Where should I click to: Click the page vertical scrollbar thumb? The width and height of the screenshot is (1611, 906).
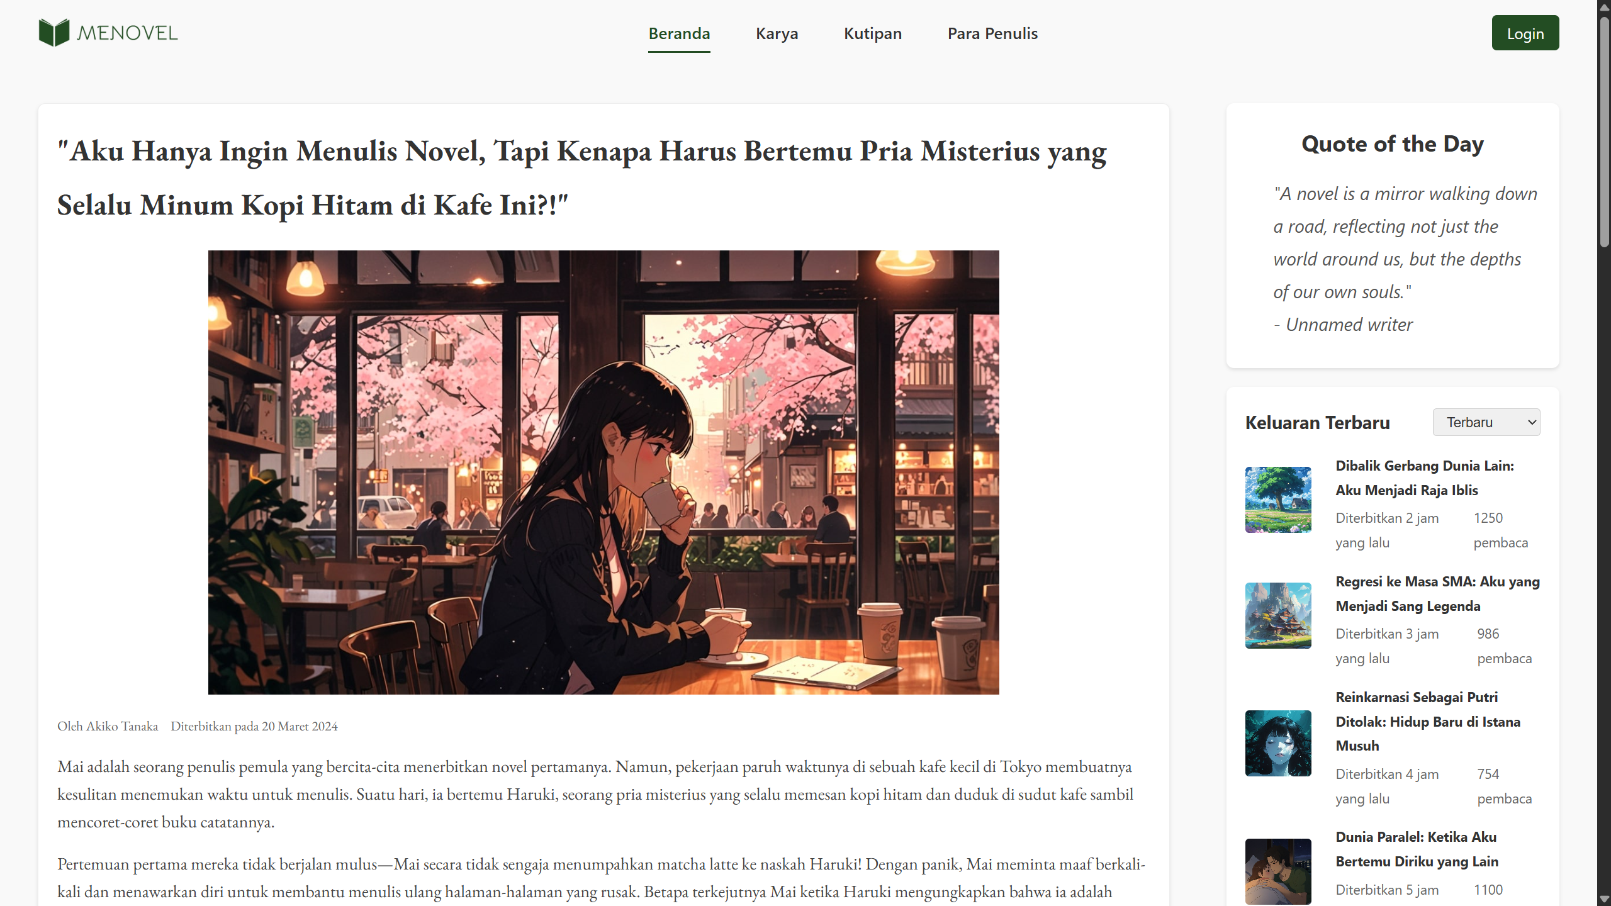1604,132
